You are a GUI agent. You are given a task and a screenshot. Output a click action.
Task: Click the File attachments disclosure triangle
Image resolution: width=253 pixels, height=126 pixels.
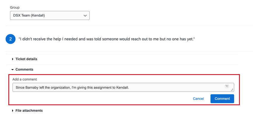(13, 111)
